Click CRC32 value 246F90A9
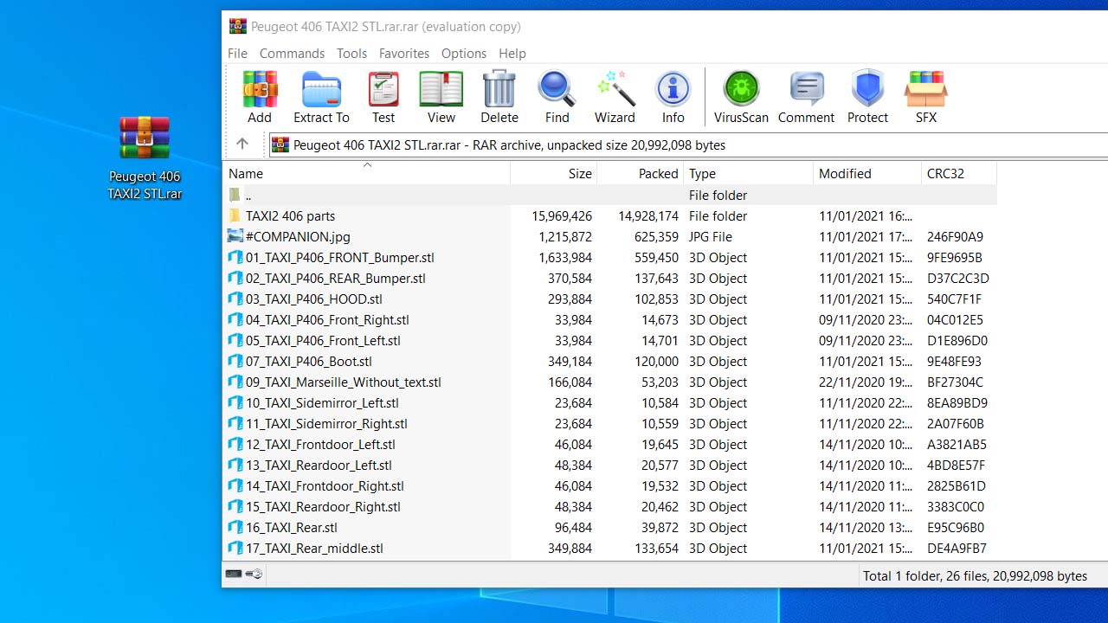 point(955,236)
